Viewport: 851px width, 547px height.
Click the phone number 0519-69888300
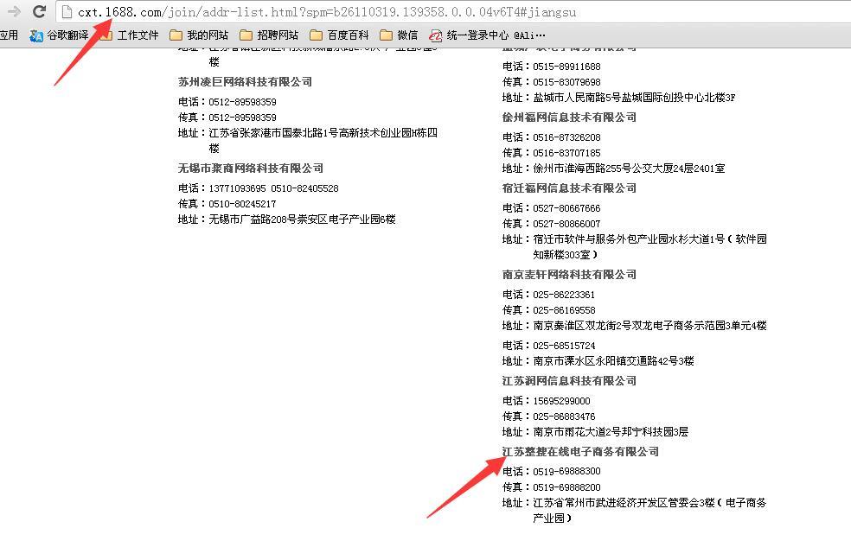pyautogui.click(x=566, y=472)
